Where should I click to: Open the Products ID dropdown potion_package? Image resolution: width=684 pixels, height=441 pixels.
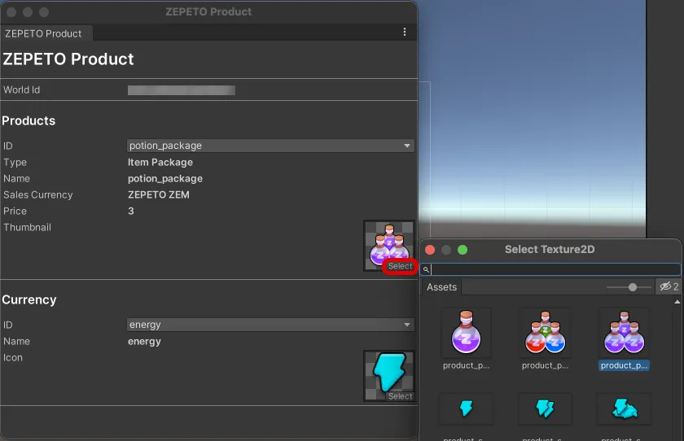coord(270,146)
